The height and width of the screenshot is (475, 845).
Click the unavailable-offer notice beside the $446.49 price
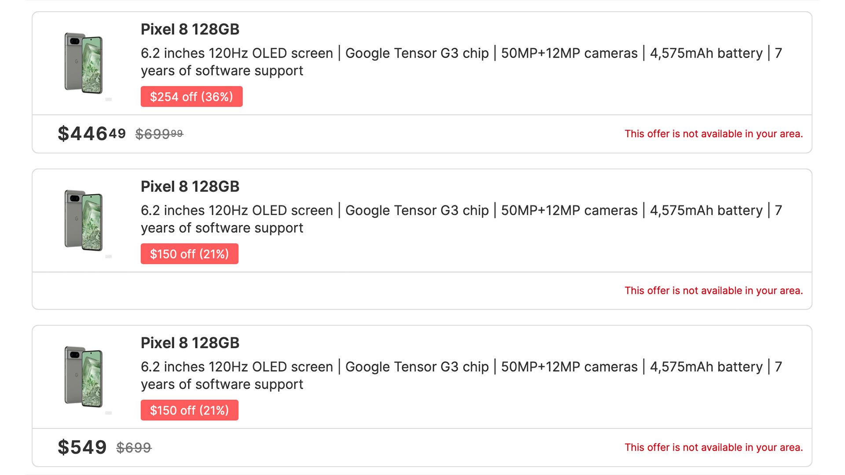713,134
